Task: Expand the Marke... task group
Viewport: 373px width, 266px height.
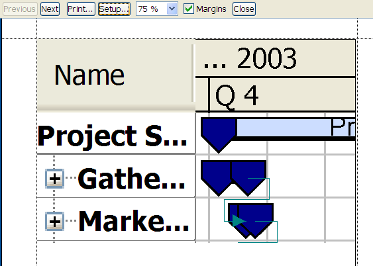Action: (54, 222)
